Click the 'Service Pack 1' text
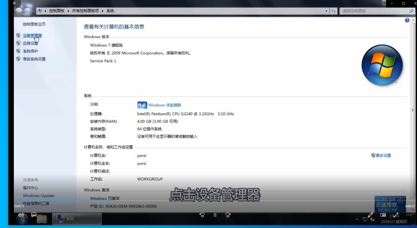Viewport: 417px width, 228px height. [x=103, y=61]
